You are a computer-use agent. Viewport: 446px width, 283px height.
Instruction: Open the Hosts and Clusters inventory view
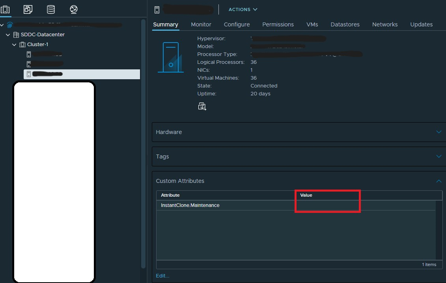click(6, 9)
